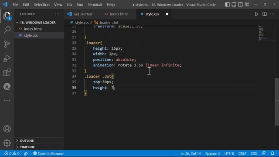Open Explorer views and more actions ellipsis
Screen dimensions: 279x157
tap(57, 14)
